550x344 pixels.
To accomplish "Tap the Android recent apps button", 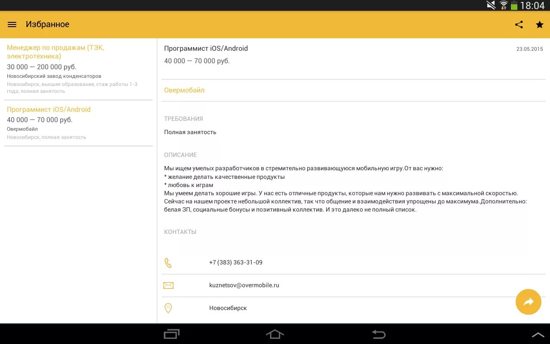I will coord(172,334).
